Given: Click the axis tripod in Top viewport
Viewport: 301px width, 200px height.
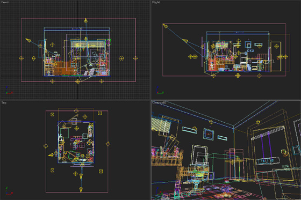Looking at the screenshot, I should pos(9,191).
